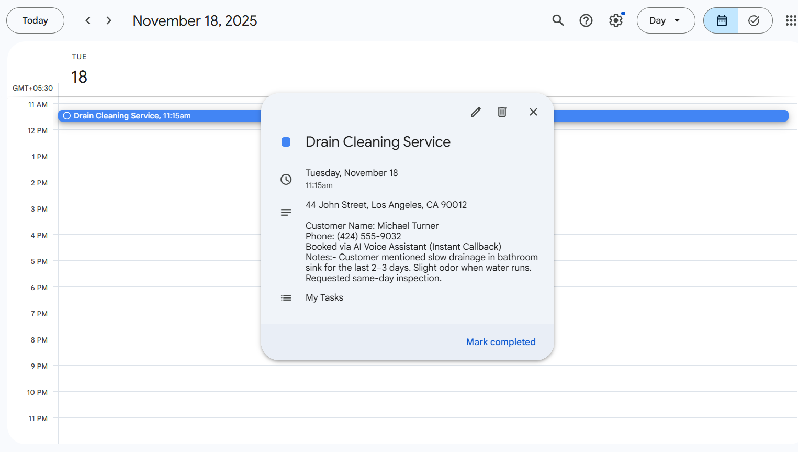This screenshot has height=452, width=798.
Task: Edit the task with pencil icon
Action: [476, 112]
